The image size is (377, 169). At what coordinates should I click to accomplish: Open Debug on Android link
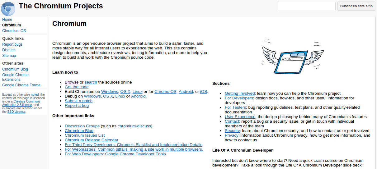pyautogui.click(x=138, y=96)
